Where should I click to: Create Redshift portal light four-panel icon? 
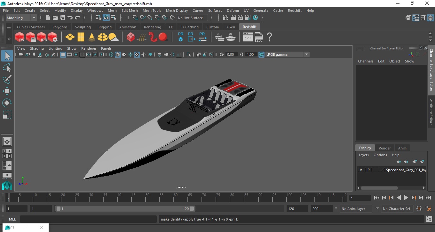coord(81,37)
